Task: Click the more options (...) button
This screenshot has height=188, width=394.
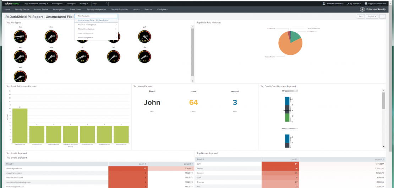Action: click(x=383, y=16)
